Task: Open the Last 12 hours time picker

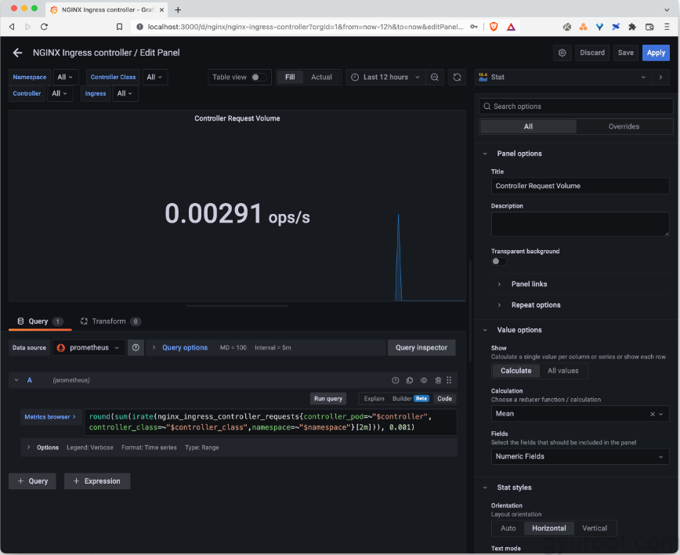Action: (x=385, y=78)
